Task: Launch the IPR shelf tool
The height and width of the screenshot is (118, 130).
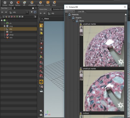Action: pyautogui.click(x=24, y=3)
